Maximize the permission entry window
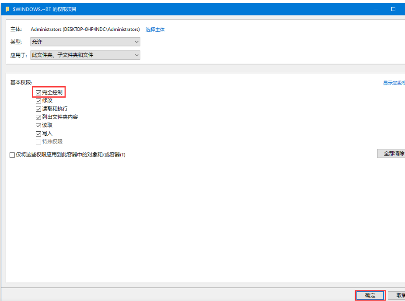 click(x=393, y=9)
